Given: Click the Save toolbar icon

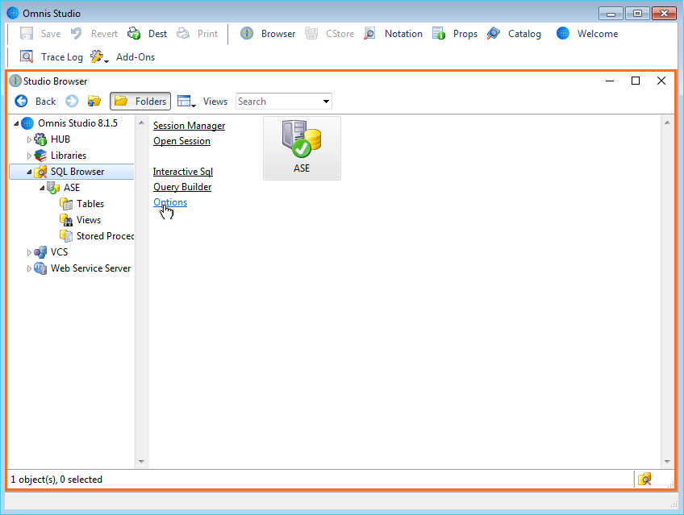Looking at the screenshot, I should pyautogui.click(x=27, y=34).
